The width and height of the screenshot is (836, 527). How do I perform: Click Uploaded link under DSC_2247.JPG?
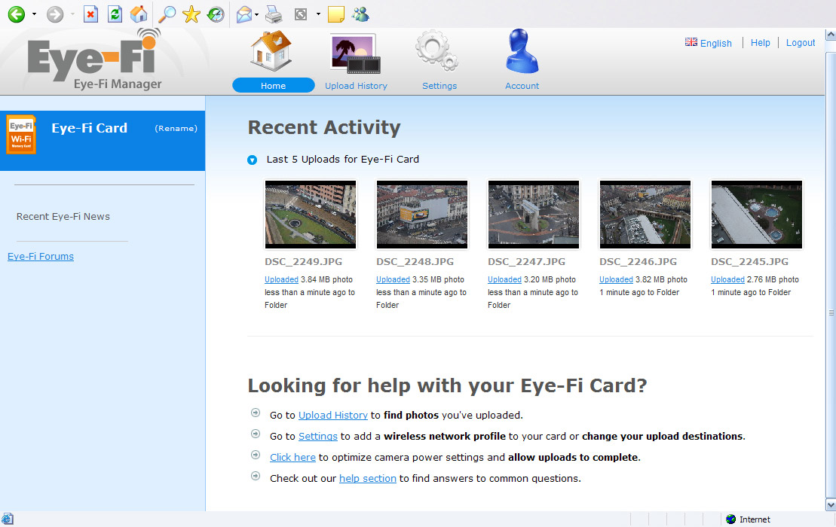tap(504, 279)
